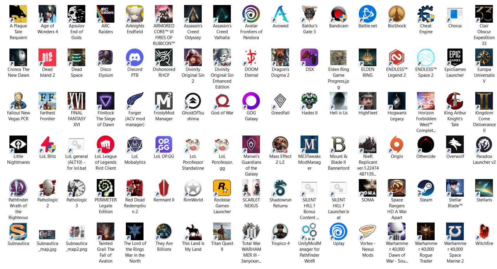The width and height of the screenshot is (497, 269).
Task: Select the Elden Ring Game Progress.jpg thumbnail
Action: [338, 57]
